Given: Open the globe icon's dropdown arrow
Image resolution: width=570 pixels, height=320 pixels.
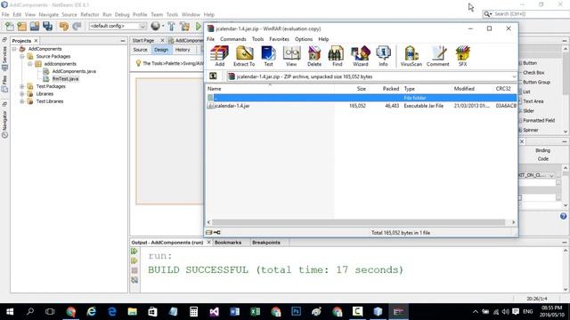Looking at the screenshot, I should click(162, 26).
